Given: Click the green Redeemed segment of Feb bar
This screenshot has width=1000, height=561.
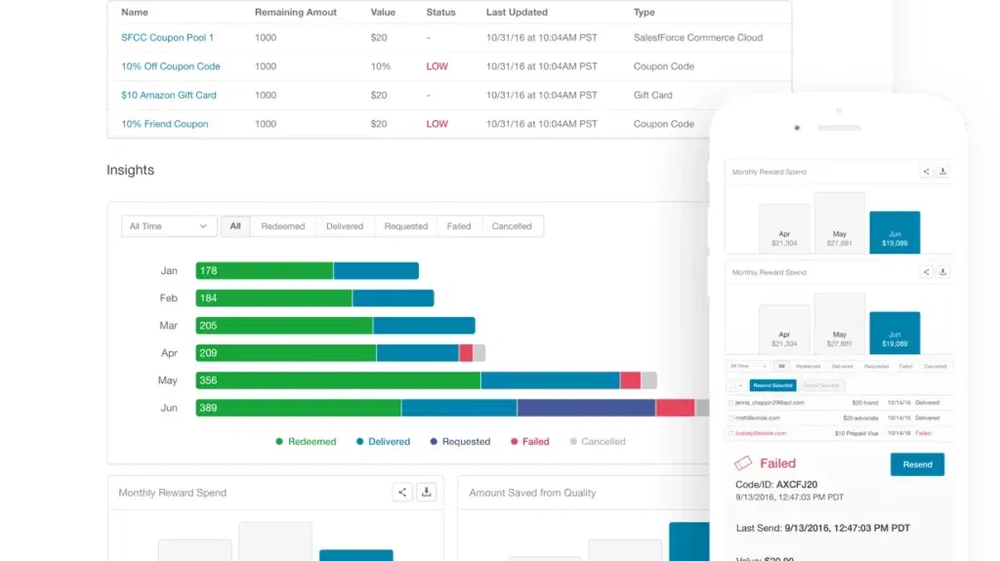Looking at the screenshot, I should (x=273, y=299).
